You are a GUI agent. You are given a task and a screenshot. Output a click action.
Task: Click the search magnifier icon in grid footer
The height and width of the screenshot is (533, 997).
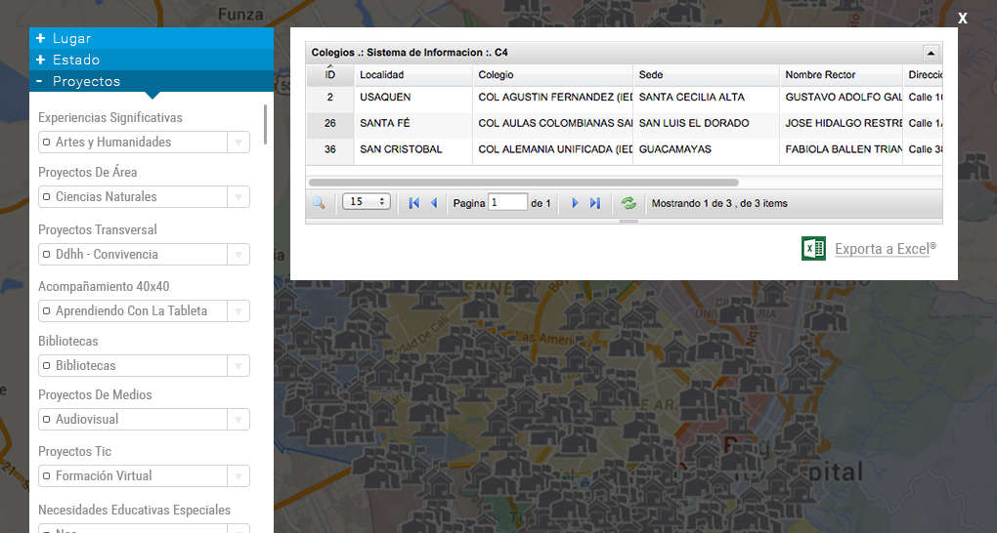(x=318, y=203)
